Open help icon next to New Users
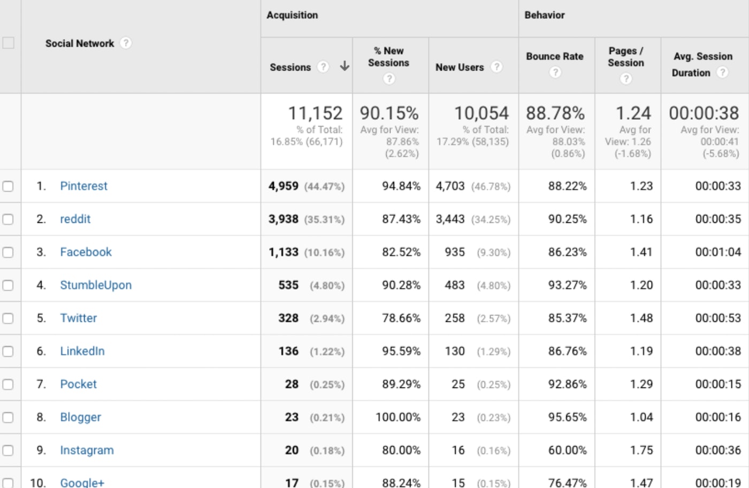 [x=496, y=67]
